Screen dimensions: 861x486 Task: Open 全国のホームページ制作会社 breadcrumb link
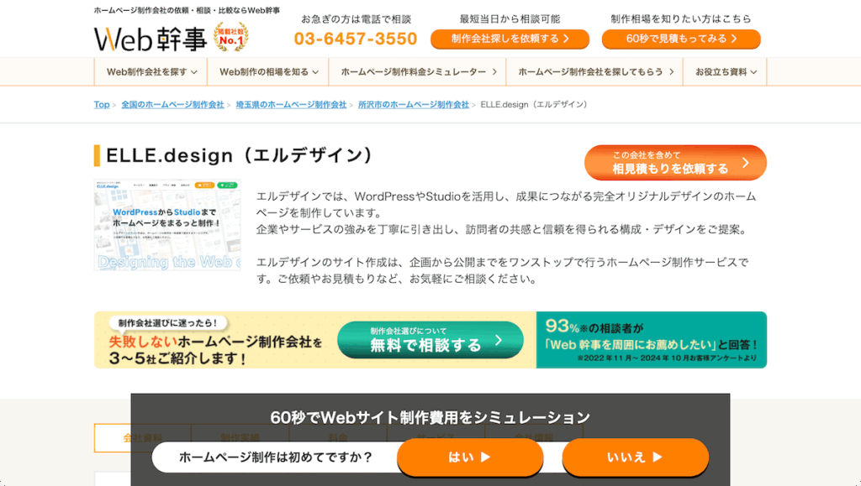[x=172, y=104]
